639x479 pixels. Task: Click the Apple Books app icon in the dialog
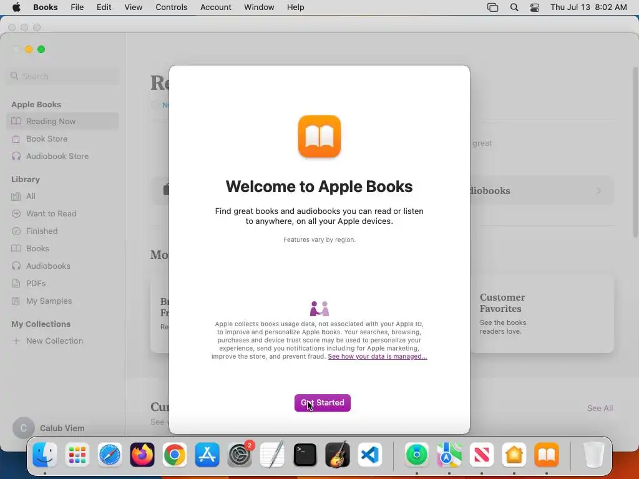[319, 137]
